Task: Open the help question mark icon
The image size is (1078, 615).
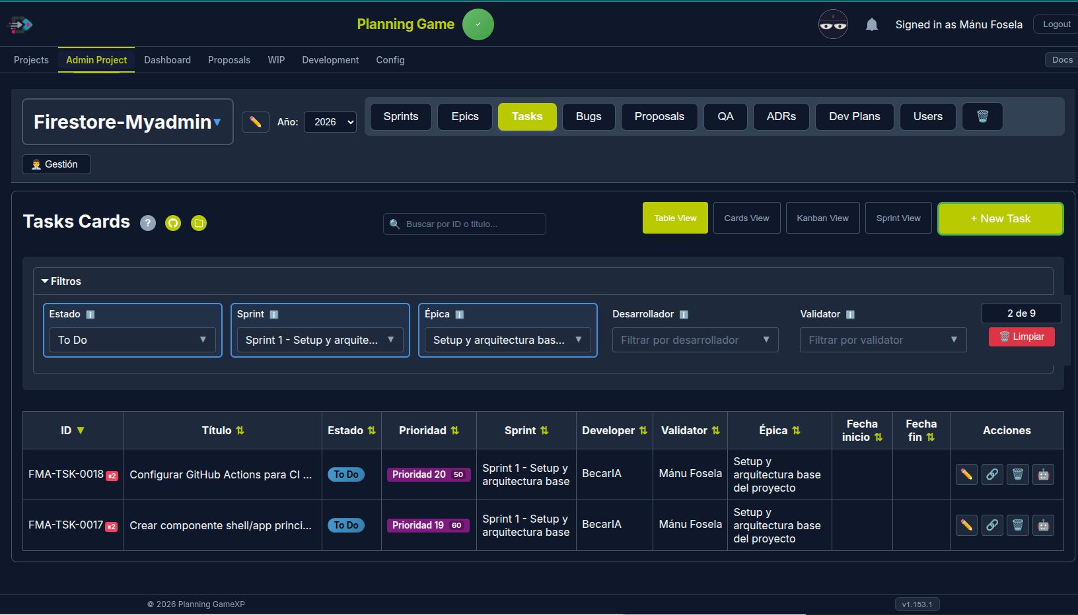Action: pyautogui.click(x=148, y=223)
